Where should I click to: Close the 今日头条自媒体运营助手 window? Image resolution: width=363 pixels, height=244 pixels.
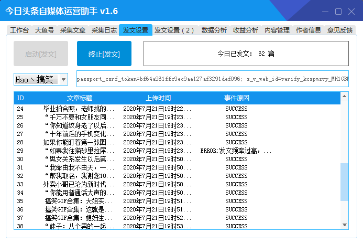(351, 12)
